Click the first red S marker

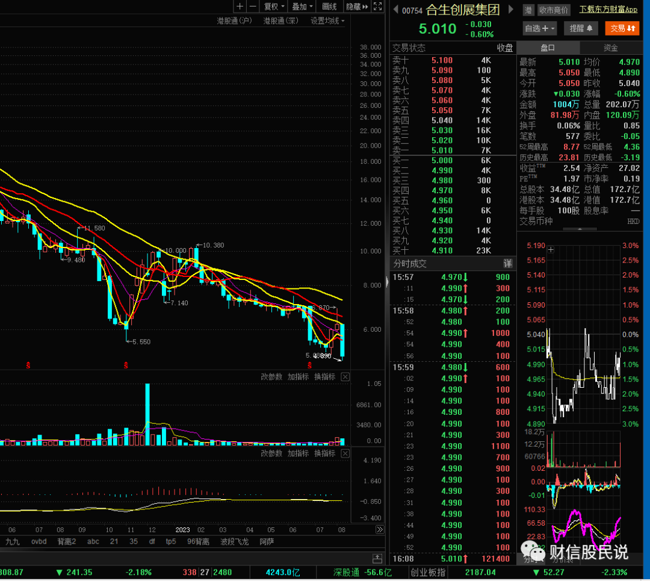click(x=28, y=365)
